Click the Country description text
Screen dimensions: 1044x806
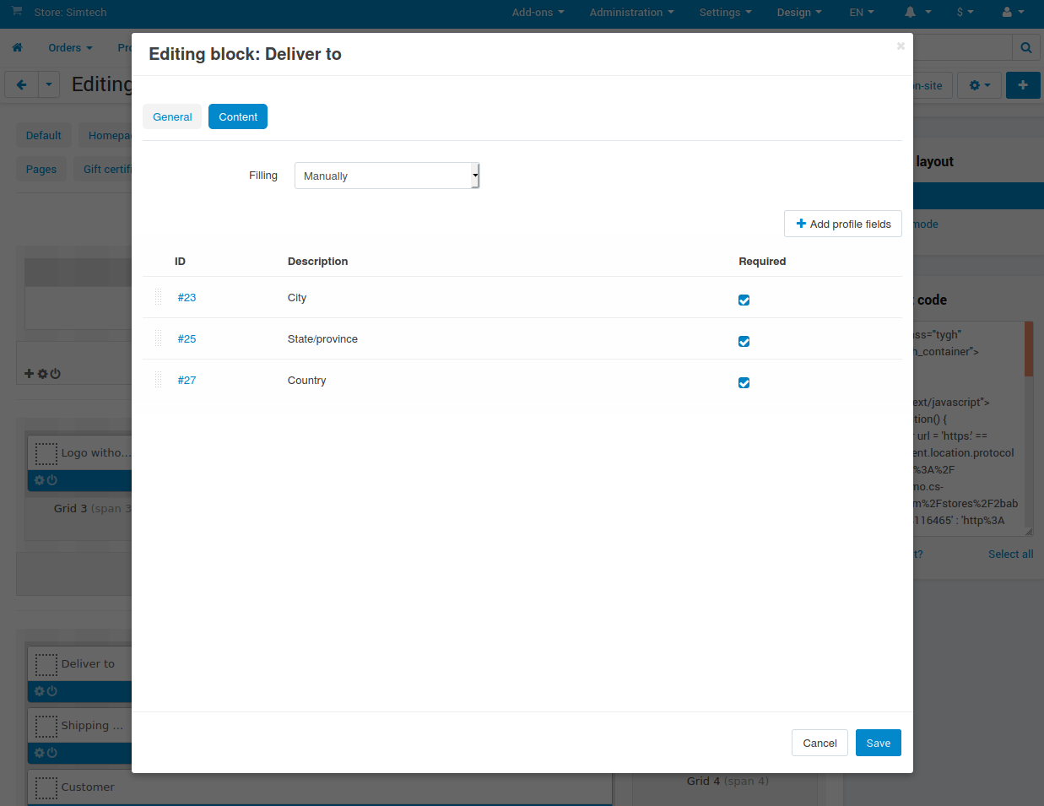click(306, 380)
